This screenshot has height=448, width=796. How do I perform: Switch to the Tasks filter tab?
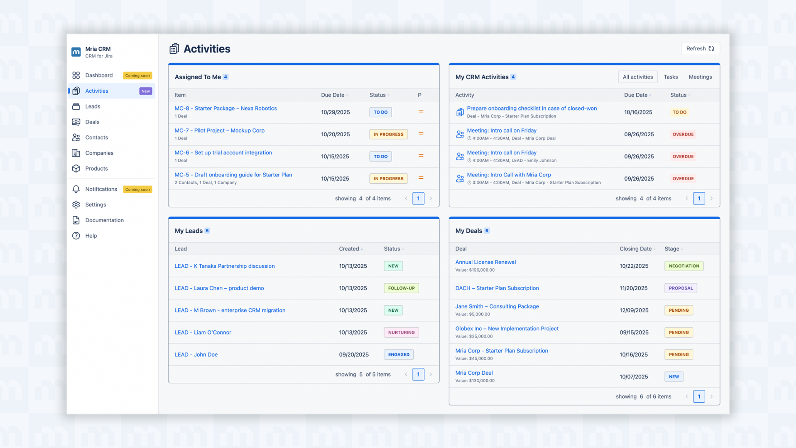[670, 77]
